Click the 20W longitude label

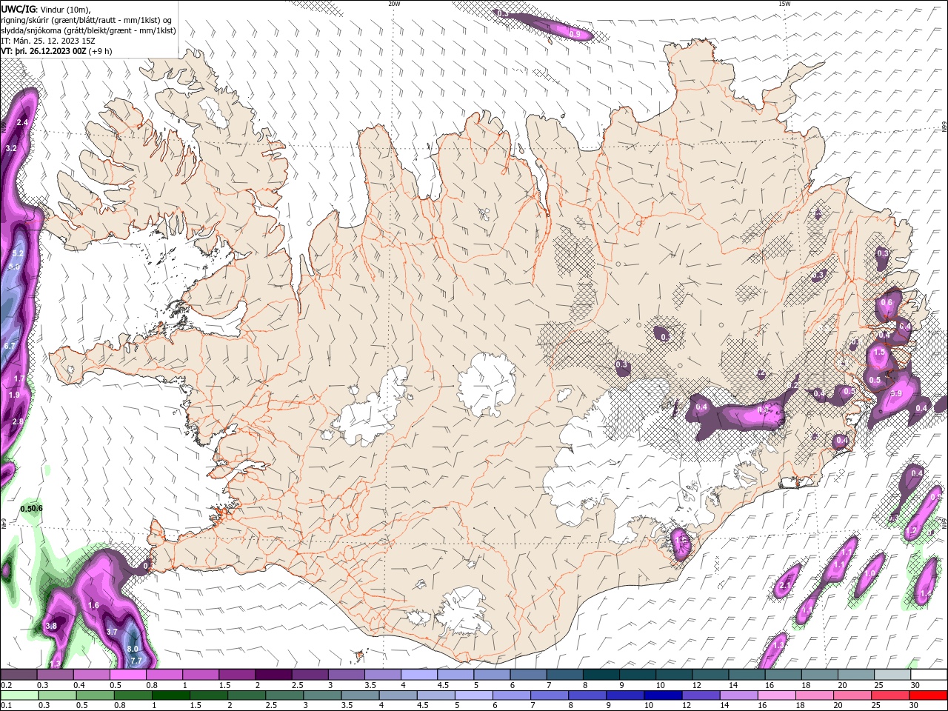(394, 4)
